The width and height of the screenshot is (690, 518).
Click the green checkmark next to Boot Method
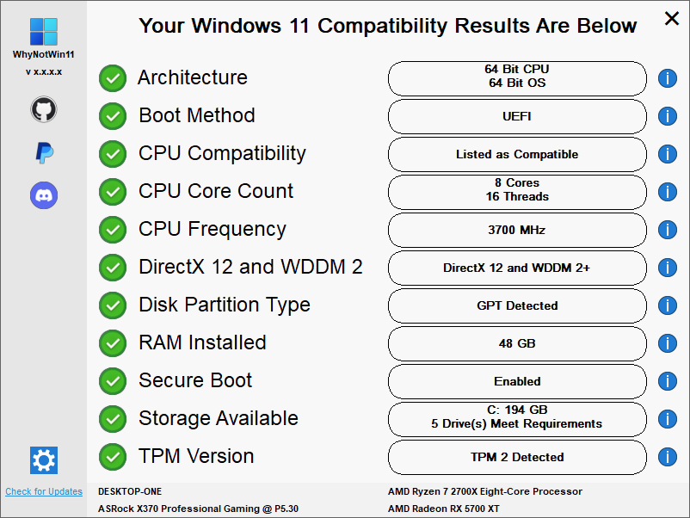coord(113,115)
